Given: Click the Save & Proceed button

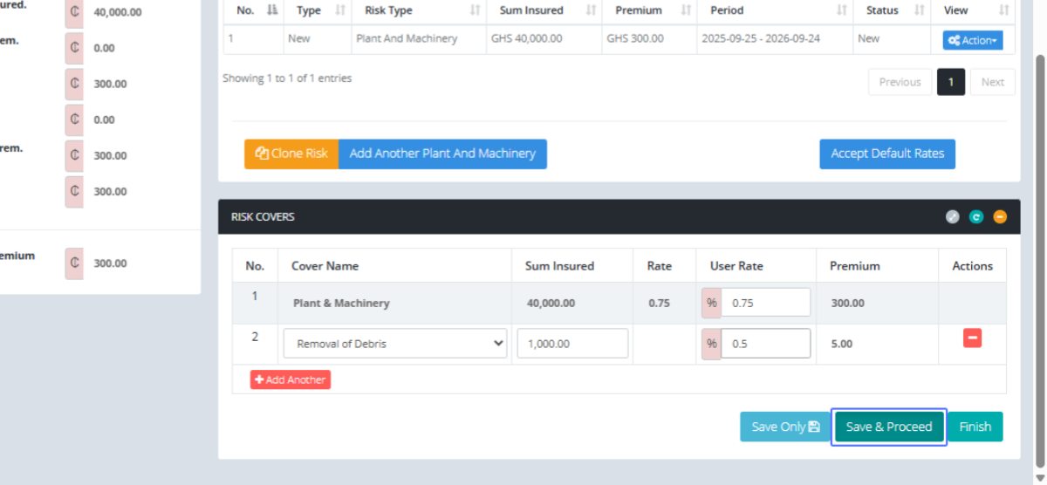Looking at the screenshot, I should click(888, 427).
